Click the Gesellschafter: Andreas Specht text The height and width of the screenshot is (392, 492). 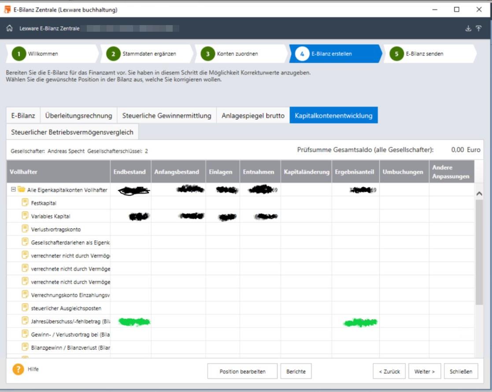point(48,151)
